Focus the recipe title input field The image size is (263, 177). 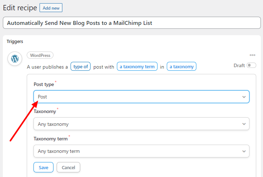(132, 23)
